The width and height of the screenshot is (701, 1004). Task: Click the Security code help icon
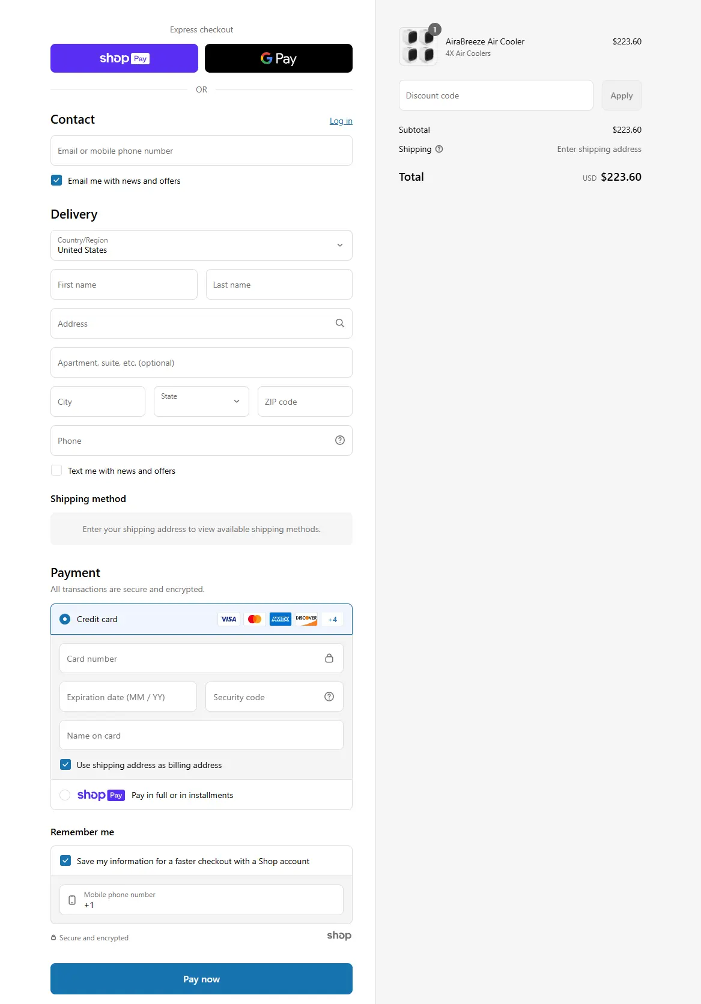(x=329, y=697)
